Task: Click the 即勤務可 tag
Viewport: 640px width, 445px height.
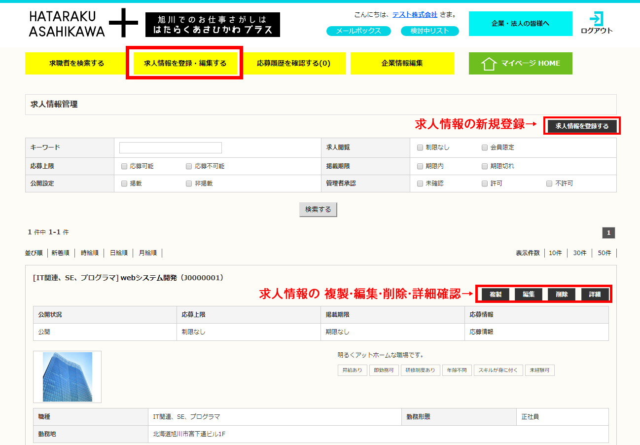Action: coord(384,371)
